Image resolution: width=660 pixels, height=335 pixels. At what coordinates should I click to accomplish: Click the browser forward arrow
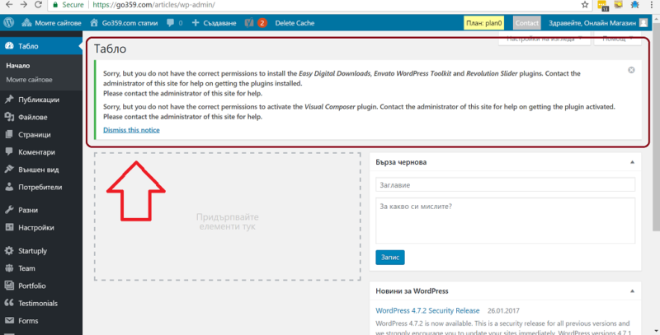tap(24, 5)
